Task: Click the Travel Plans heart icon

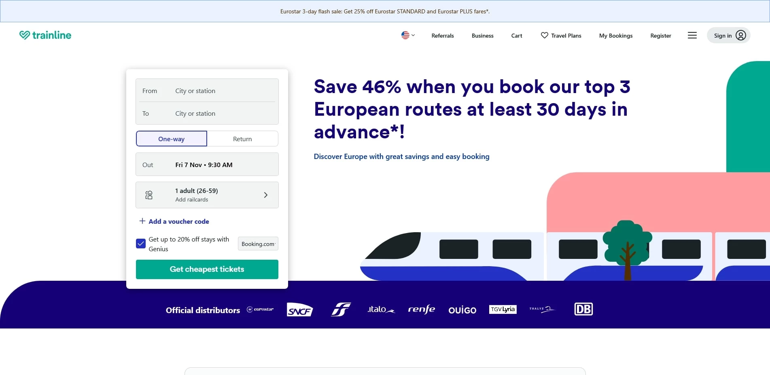Action: [544, 36]
